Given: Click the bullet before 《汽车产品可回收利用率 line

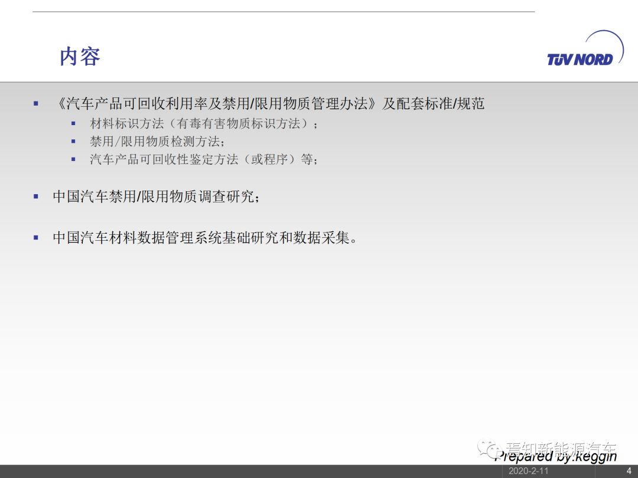Looking at the screenshot, I should tap(36, 103).
